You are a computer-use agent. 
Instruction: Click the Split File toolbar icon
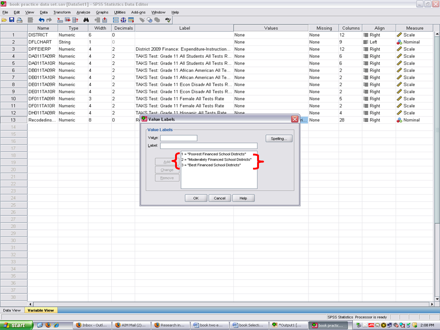pyautogui.click(x=115, y=20)
